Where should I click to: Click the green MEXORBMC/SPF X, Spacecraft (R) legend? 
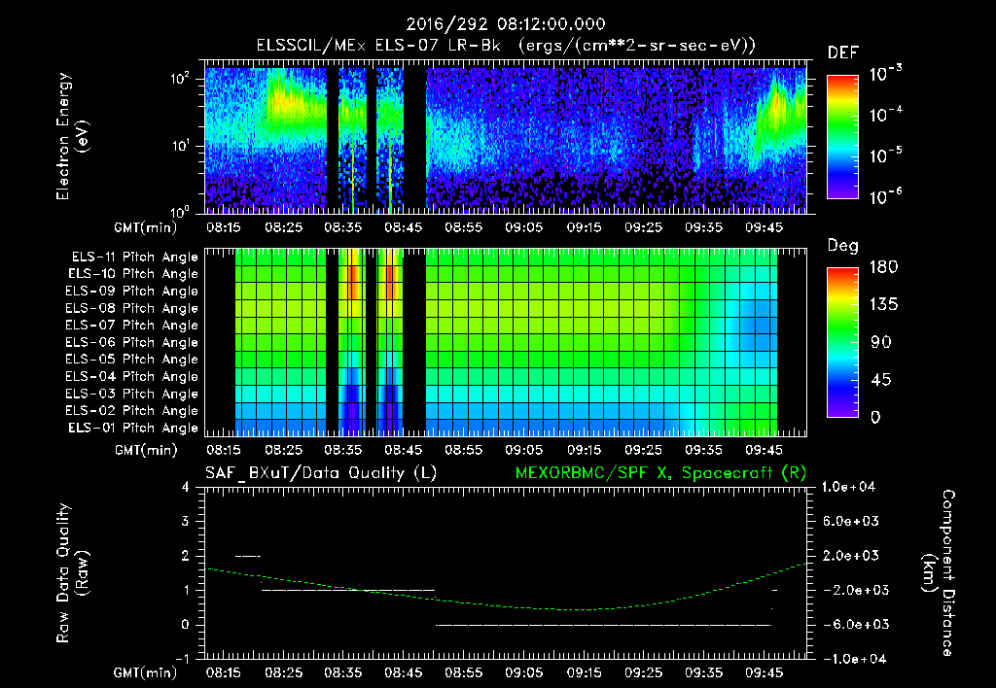tap(660, 473)
